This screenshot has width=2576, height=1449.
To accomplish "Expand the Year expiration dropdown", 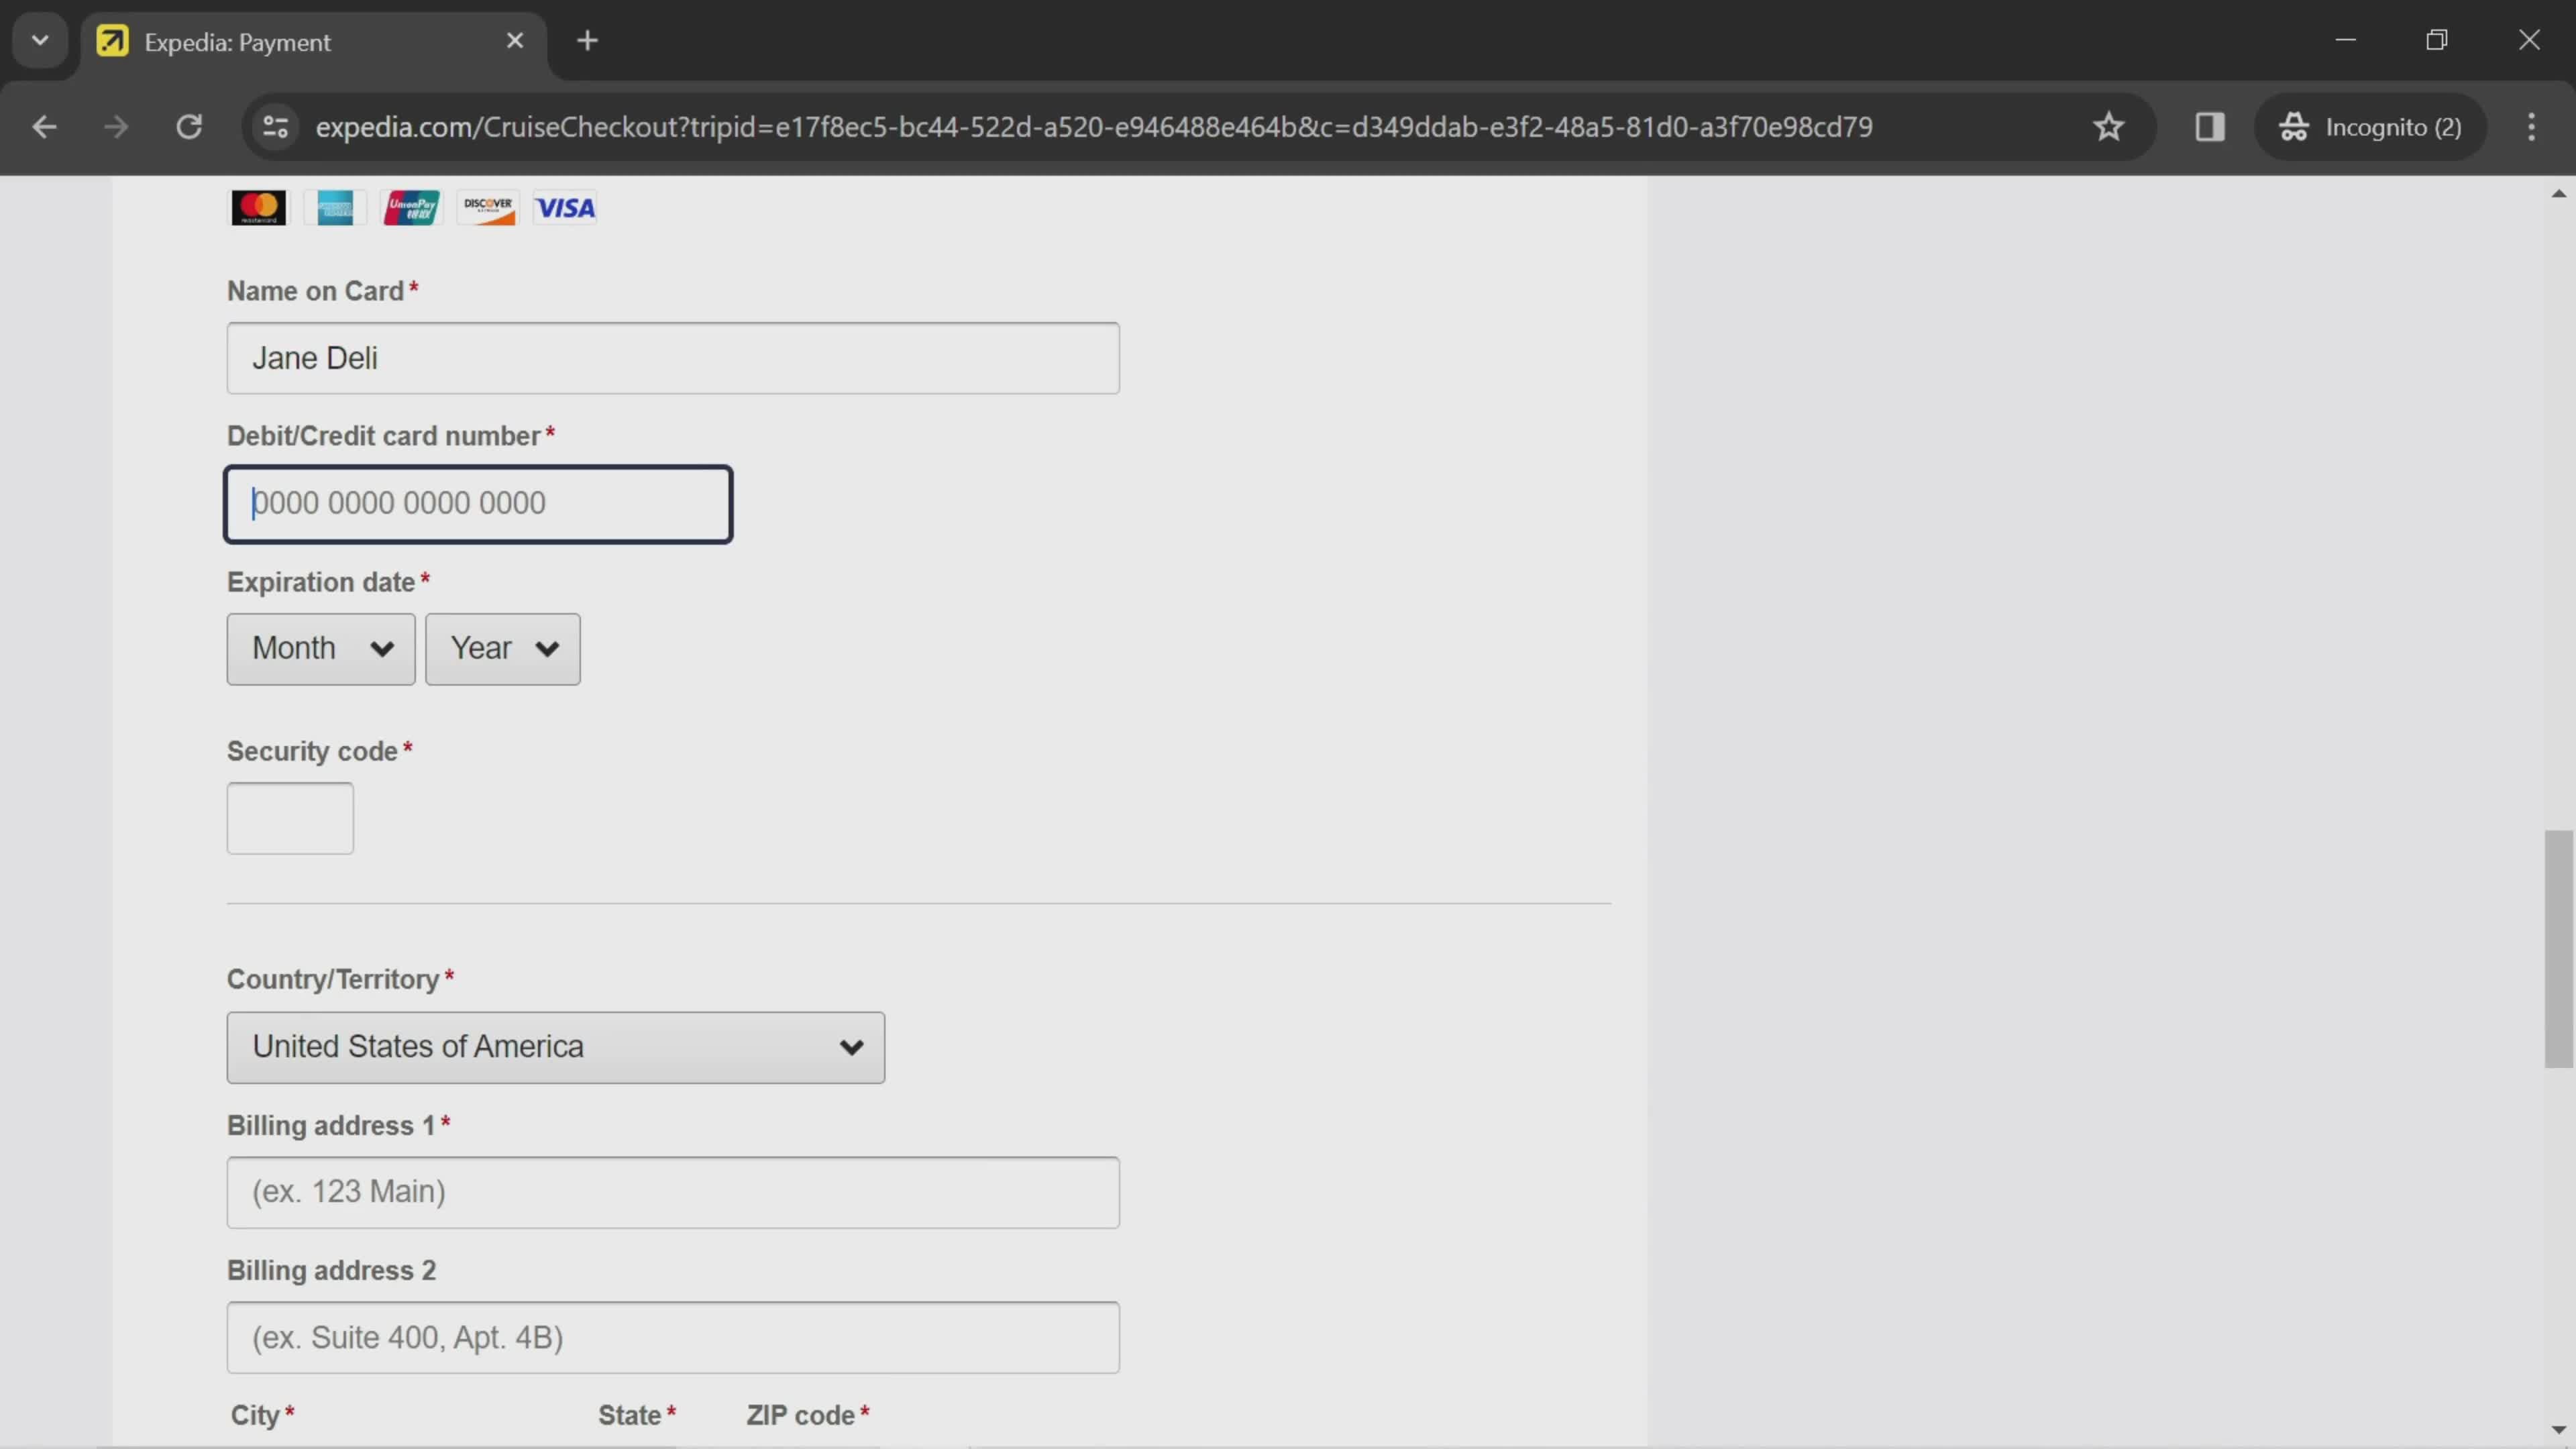I will 500,647.
